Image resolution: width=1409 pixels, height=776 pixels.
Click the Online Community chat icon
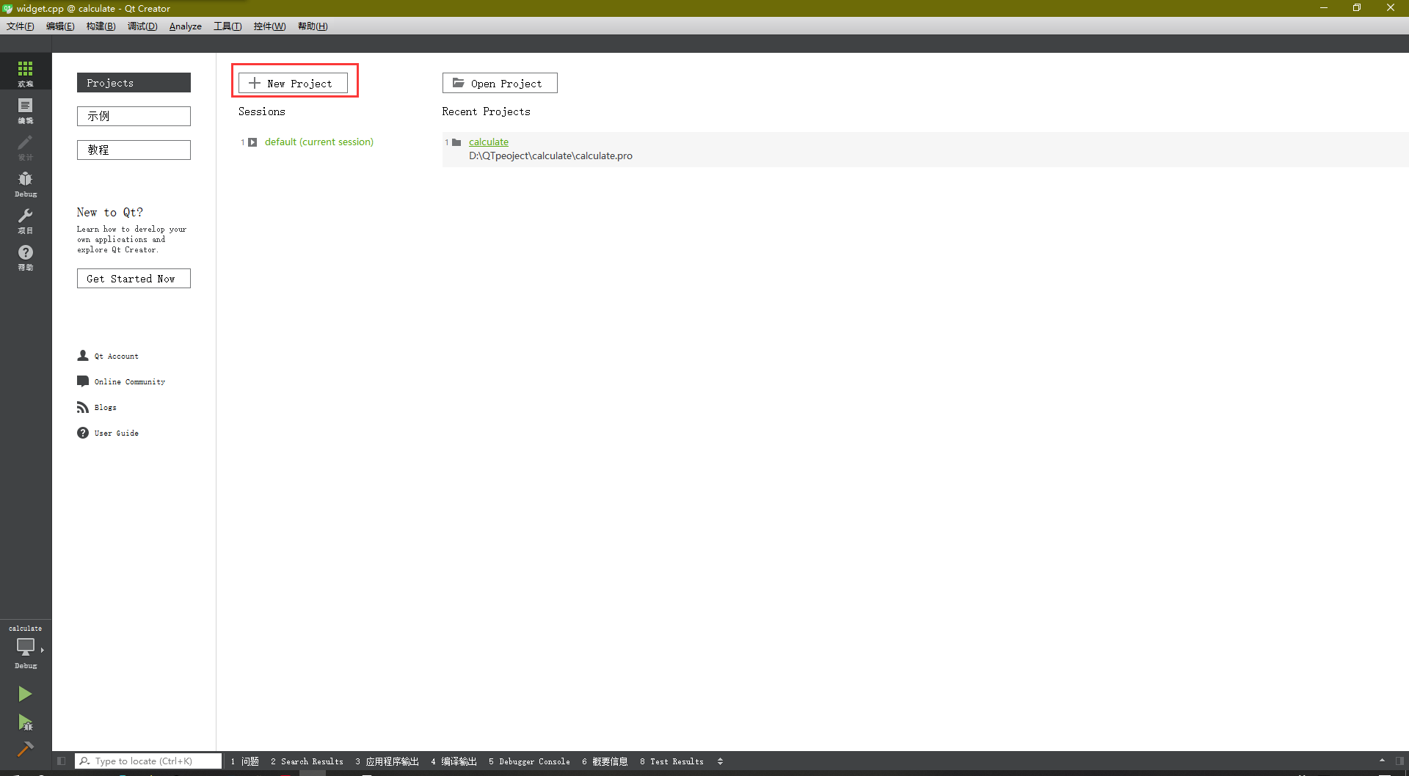[x=83, y=381]
